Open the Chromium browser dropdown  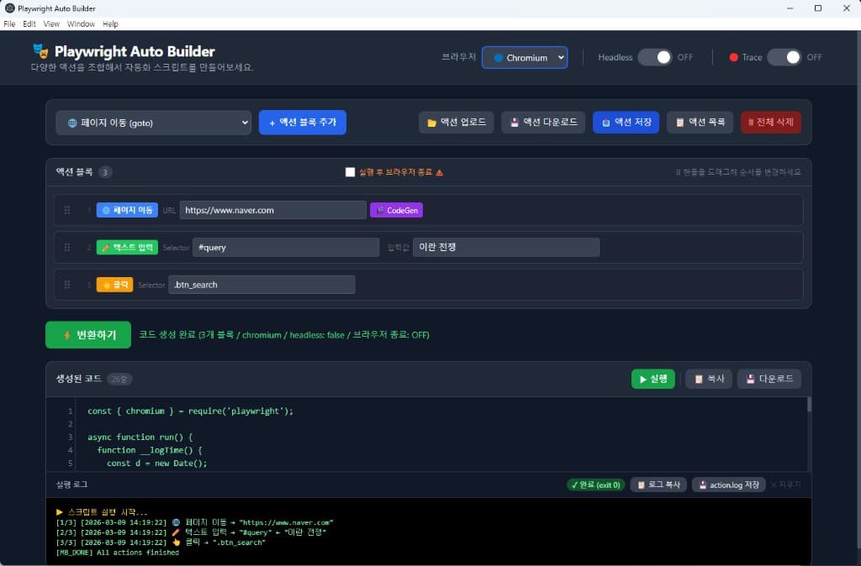(525, 57)
